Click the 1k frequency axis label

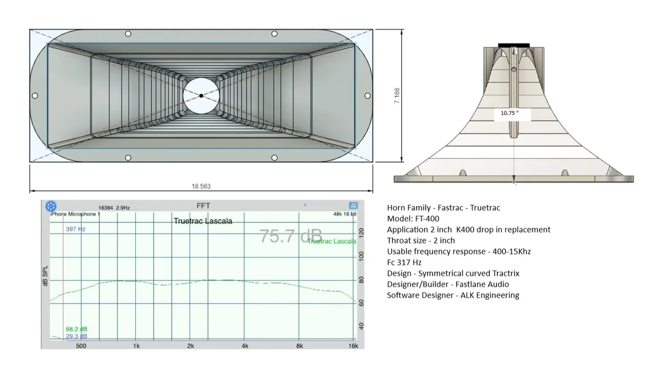click(x=136, y=346)
